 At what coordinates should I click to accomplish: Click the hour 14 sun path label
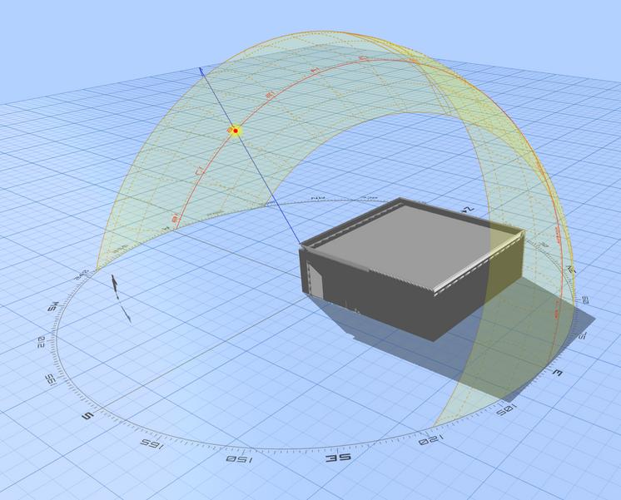(x=315, y=70)
